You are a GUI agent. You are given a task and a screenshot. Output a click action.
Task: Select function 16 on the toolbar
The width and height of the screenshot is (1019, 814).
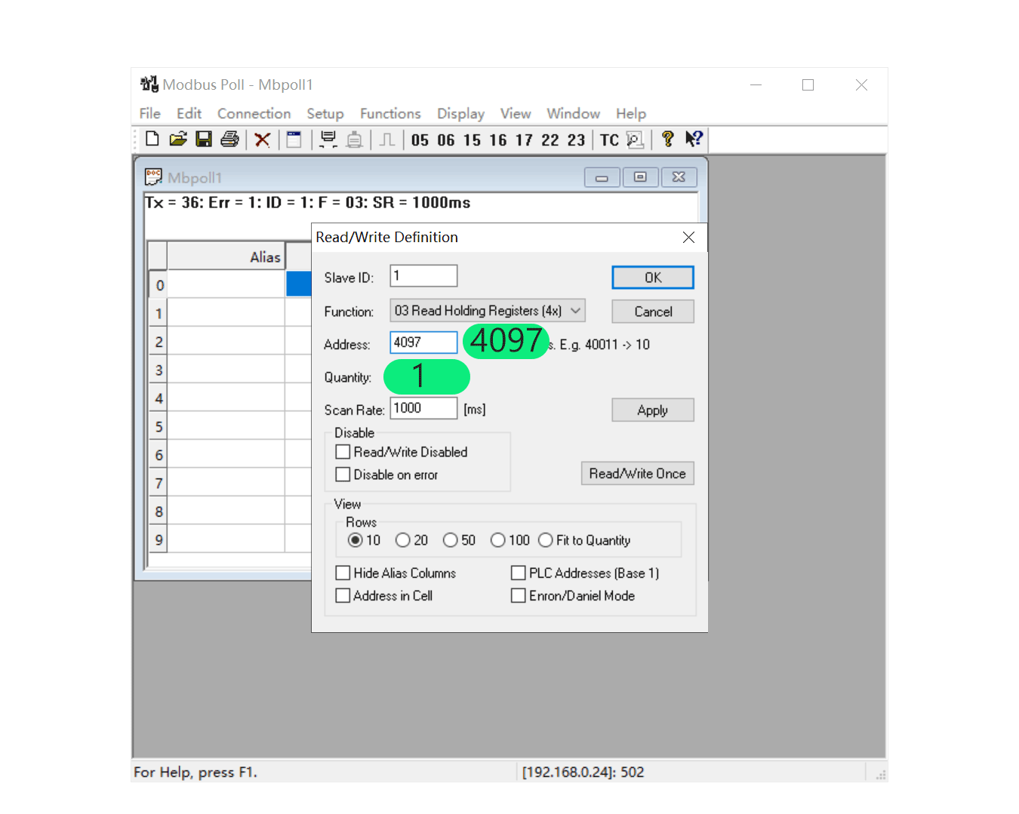click(x=498, y=140)
